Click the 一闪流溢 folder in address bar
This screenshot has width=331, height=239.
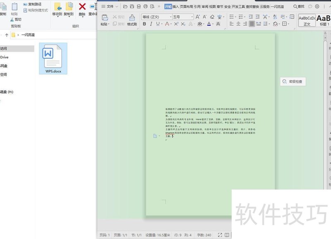point(28,35)
